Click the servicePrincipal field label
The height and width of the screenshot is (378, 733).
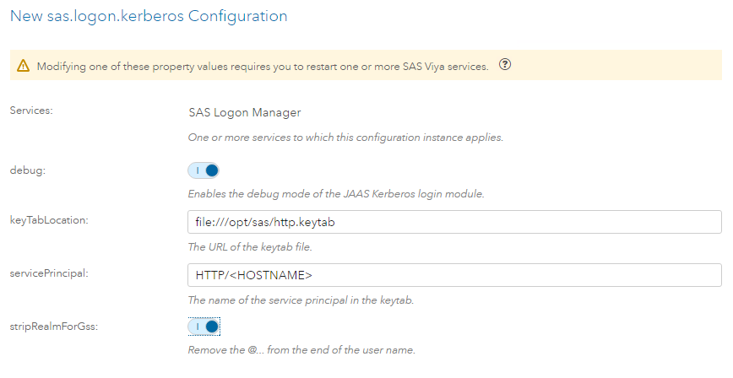[48, 273]
